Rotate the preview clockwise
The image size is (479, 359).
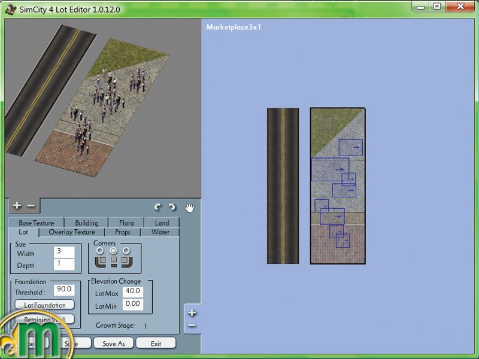click(157, 207)
